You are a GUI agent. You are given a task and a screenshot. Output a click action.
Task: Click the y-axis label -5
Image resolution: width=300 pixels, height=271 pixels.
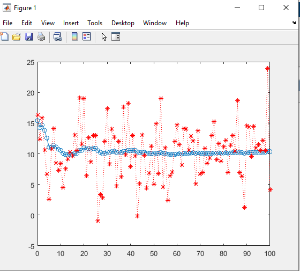pyautogui.click(x=31, y=246)
